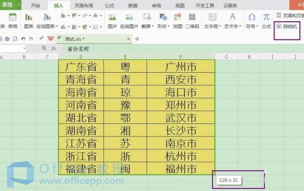Expand the 符号 dropdown arrow
The image size is (304, 191).
click(x=257, y=26)
